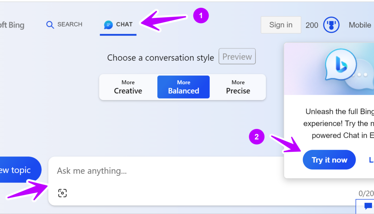374x214 pixels.
Task: Start a New topic
Action: 20,170
